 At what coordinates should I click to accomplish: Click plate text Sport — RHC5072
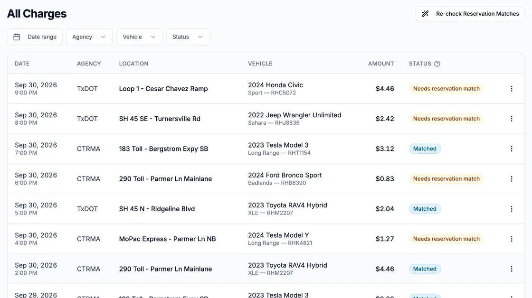272,93
